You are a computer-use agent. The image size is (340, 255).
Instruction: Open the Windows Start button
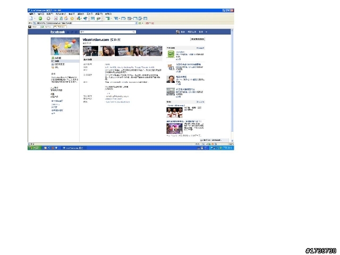tap(35, 148)
